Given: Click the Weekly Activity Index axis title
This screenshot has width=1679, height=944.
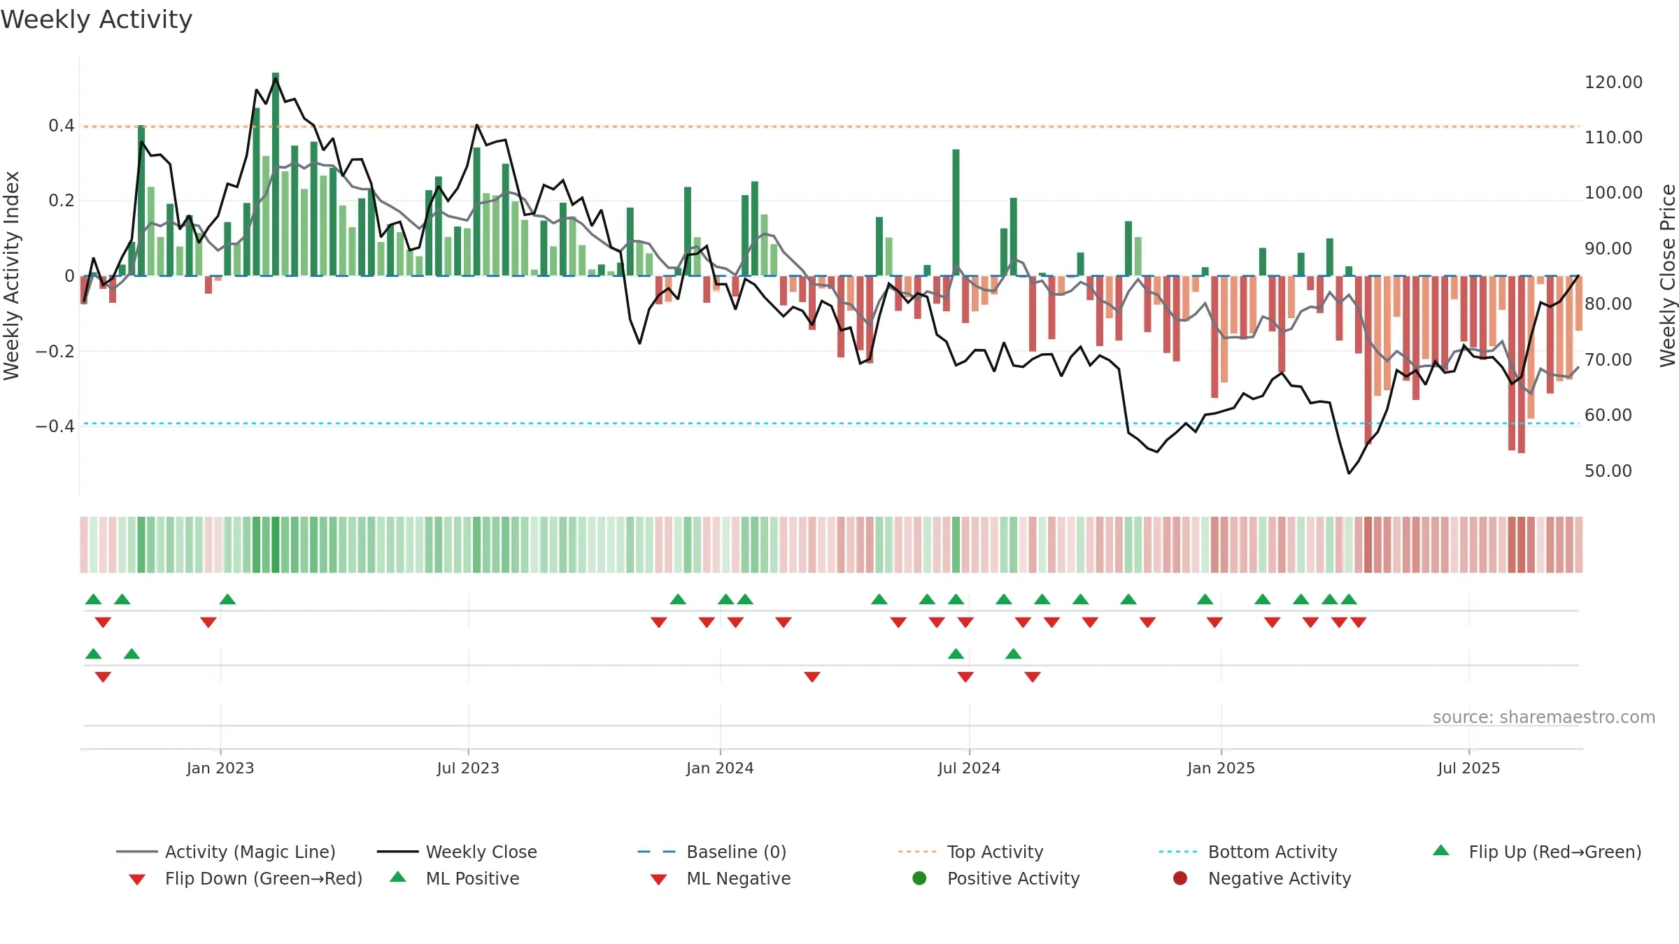Looking at the screenshot, I should (x=11, y=276).
